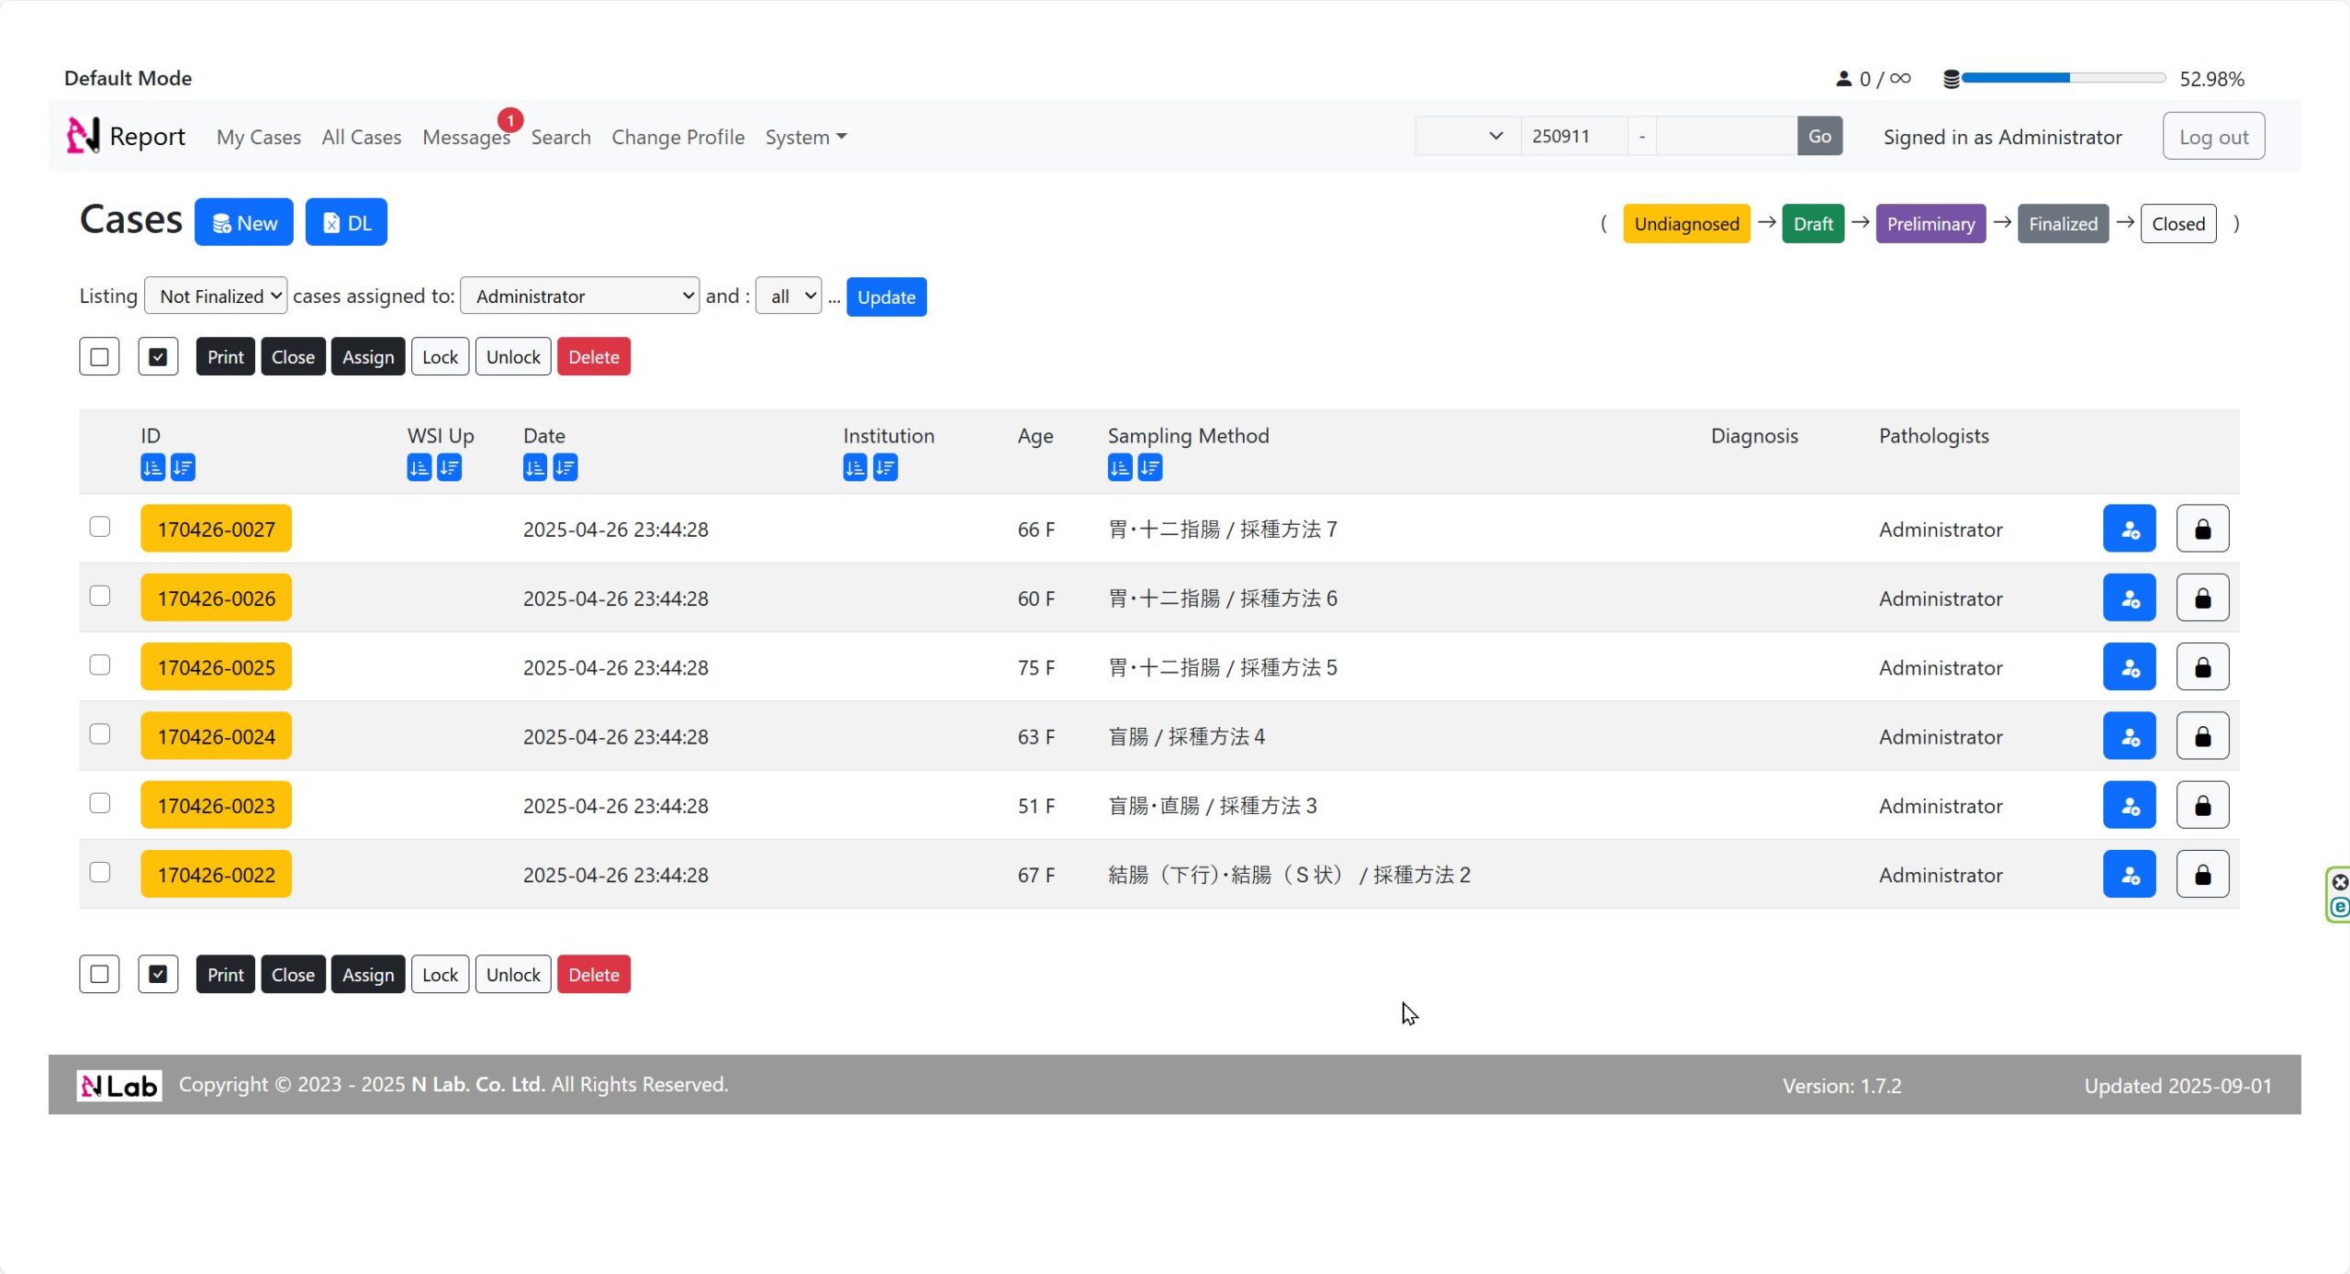The width and height of the screenshot is (2350, 1274).
Task: Click the case number field showing 250911
Action: [1573, 136]
